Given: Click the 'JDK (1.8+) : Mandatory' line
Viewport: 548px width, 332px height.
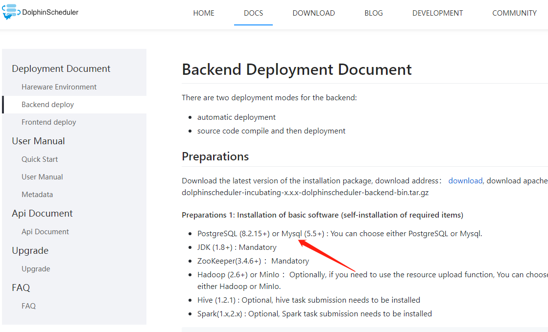Looking at the screenshot, I should 237,247.
